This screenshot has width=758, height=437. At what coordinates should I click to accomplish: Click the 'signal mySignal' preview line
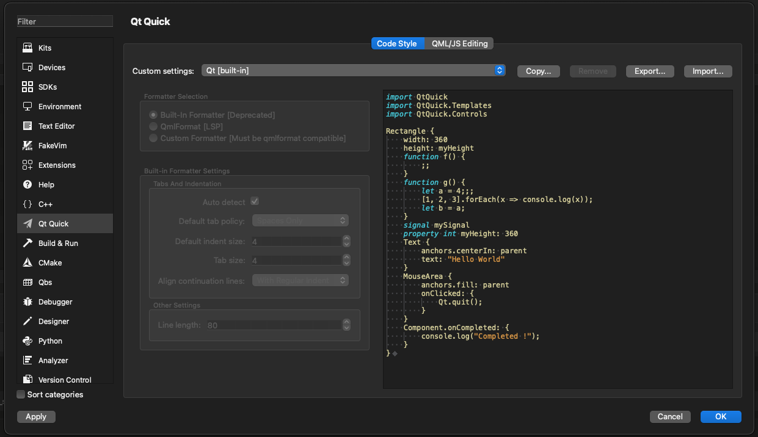click(437, 225)
